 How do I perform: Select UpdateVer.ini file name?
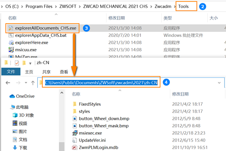[x=92, y=140]
